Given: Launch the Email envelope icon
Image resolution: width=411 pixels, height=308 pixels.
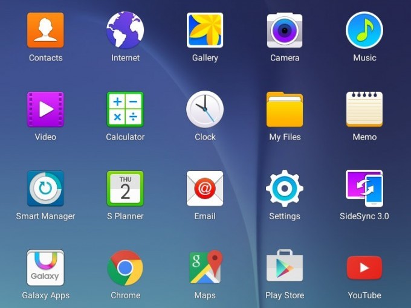Looking at the screenshot, I should (x=205, y=188).
